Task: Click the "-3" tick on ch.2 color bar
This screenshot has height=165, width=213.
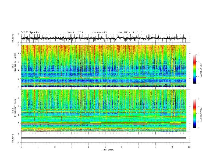Action: (198, 99)
